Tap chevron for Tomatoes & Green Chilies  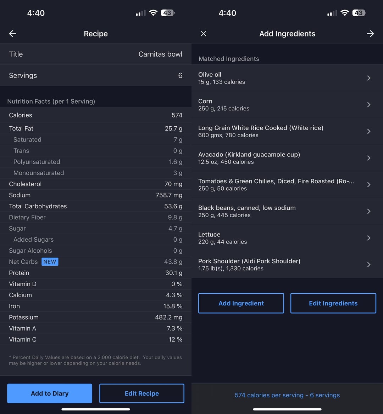point(369,185)
